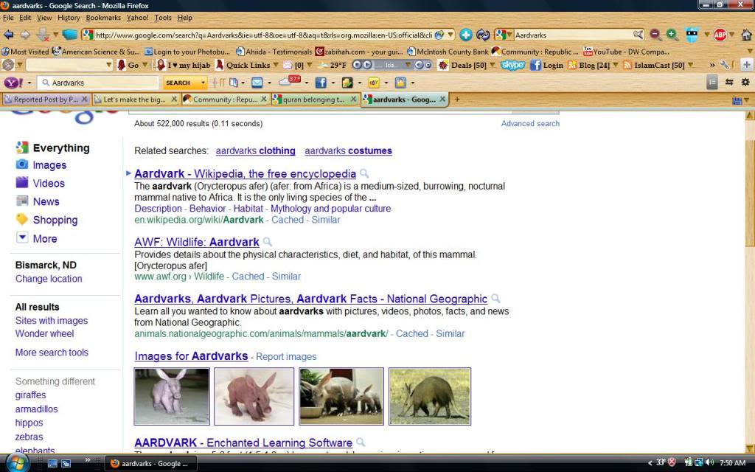Click the zoom out magnifier icon
The image size is (755, 472).
pos(655,35)
